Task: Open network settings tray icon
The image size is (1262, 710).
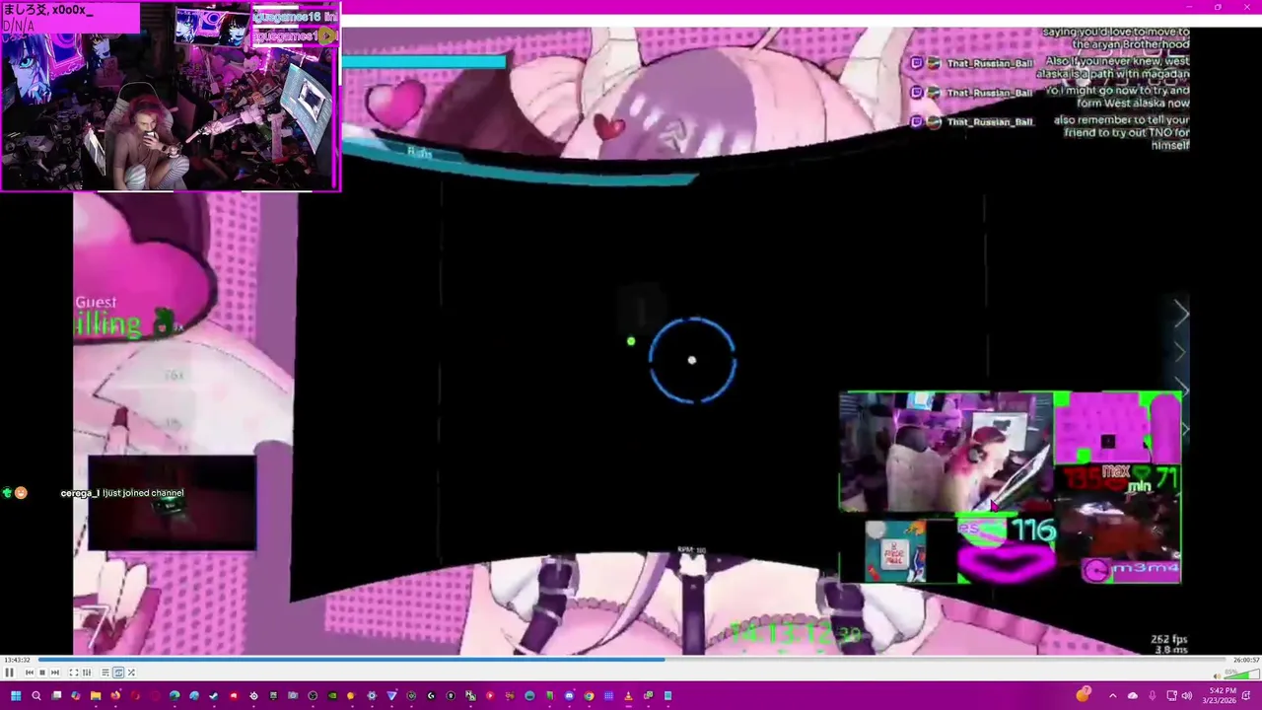Action: click(x=1172, y=696)
